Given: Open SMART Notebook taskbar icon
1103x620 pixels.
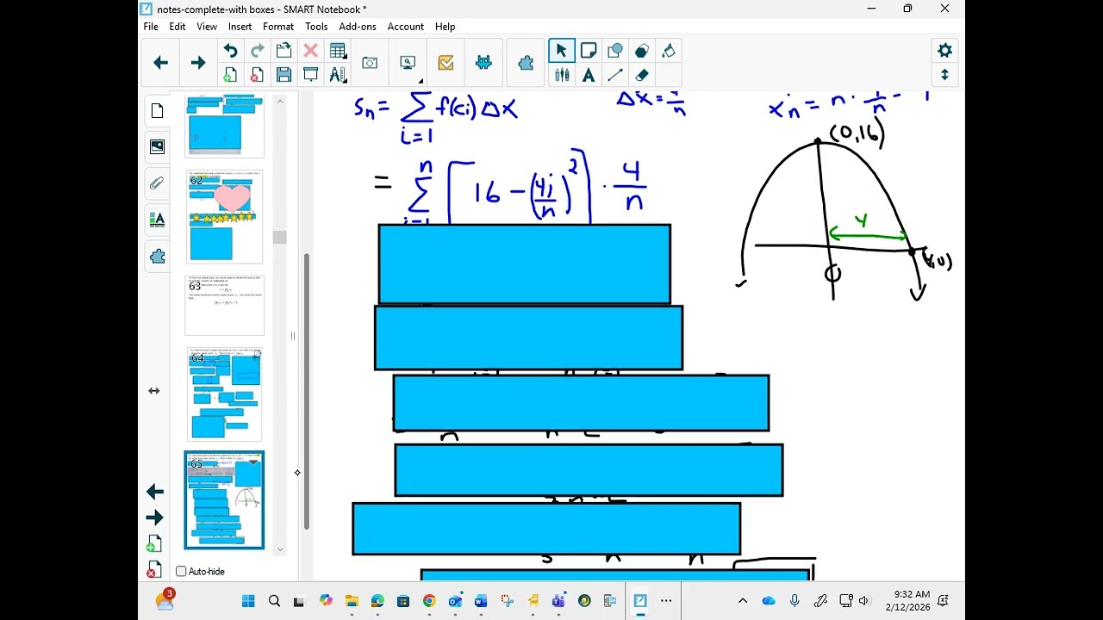Looking at the screenshot, I should 640,601.
